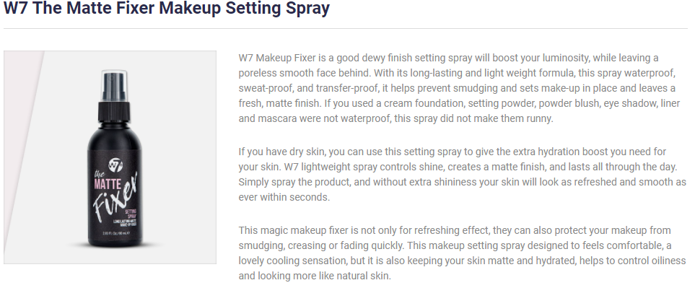Viewport: 695px width, 301px height.
Task: Click the paragraph starting 'This magic makeup fixer'
Action: (463, 253)
